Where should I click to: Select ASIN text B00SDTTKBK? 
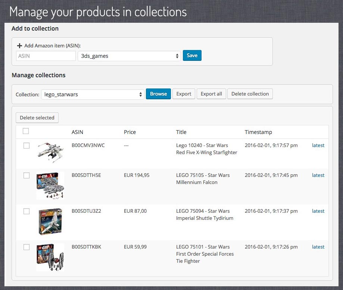coord(87,247)
